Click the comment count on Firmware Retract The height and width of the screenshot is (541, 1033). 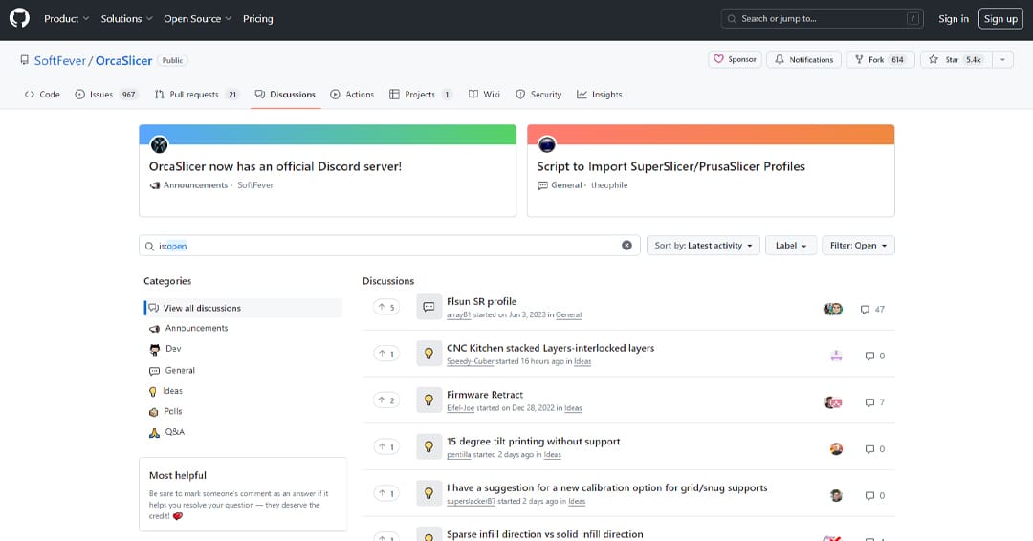(874, 402)
